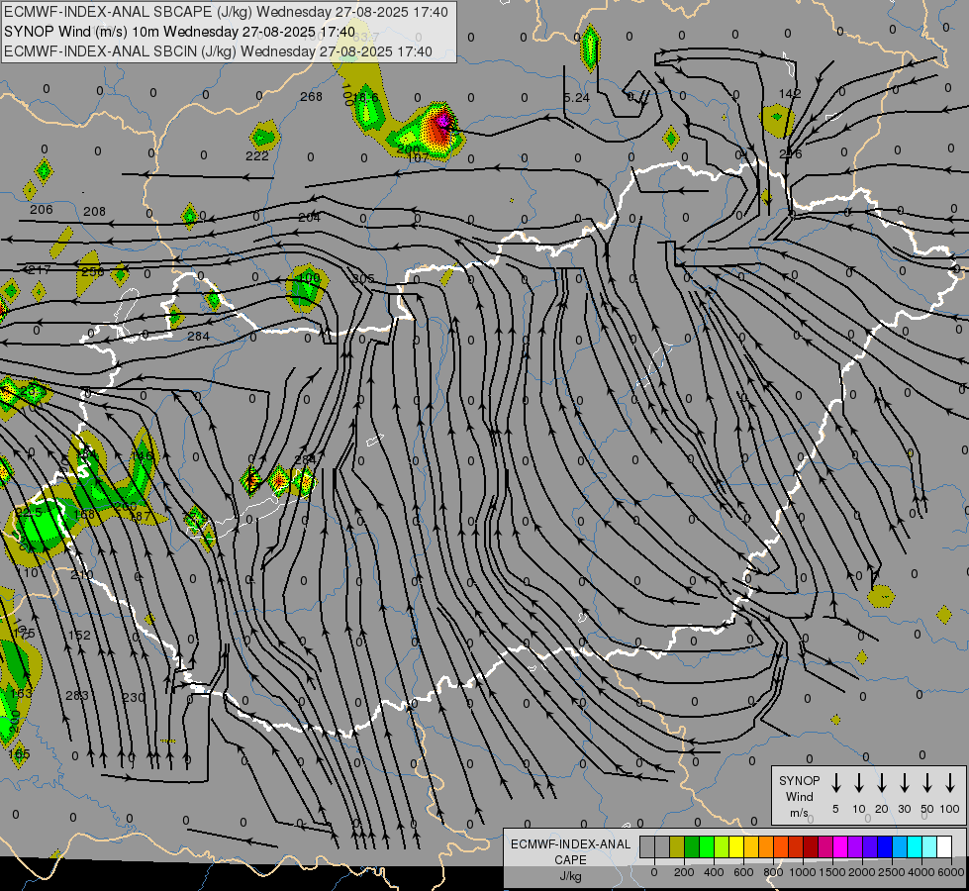Click the 2500 tick label on the CAPE scale
969x891 pixels.
pyautogui.click(x=891, y=872)
